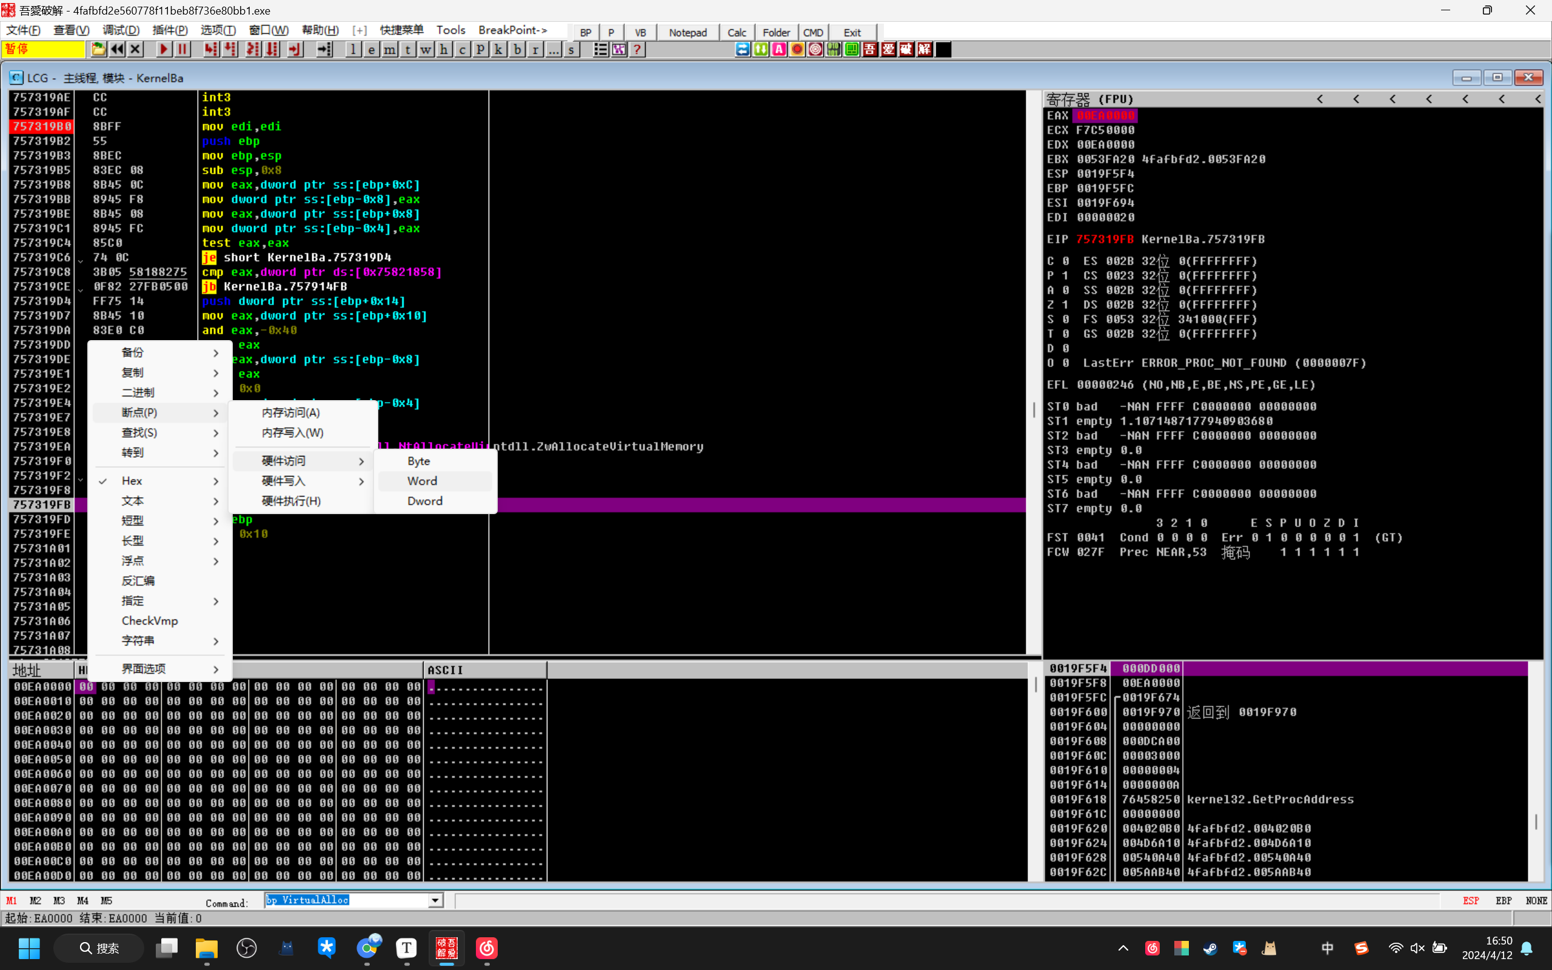The height and width of the screenshot is (970, 1552).
Task: Choose 内存访问(A) breakpoint option
Action: 303,412
